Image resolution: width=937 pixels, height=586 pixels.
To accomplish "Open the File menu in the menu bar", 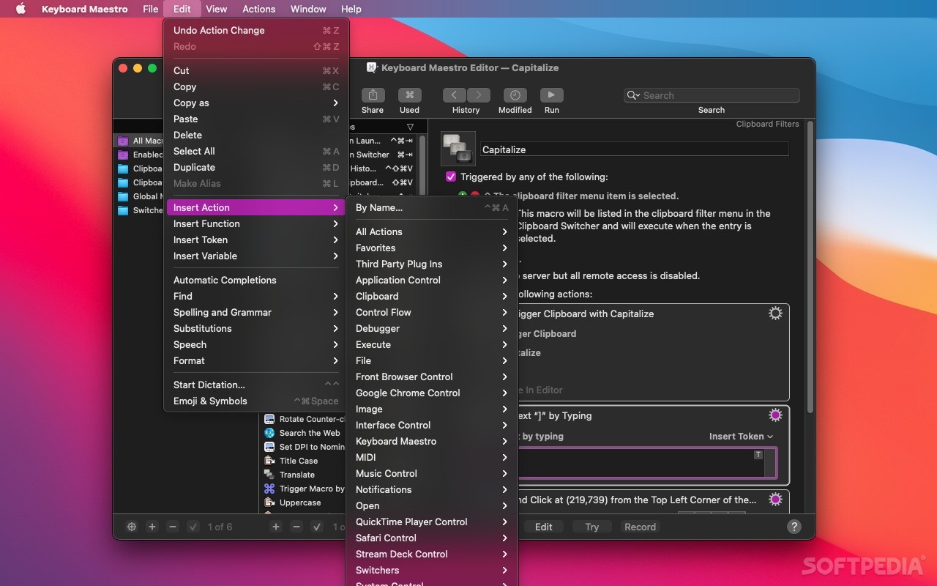I will [151, 9].
